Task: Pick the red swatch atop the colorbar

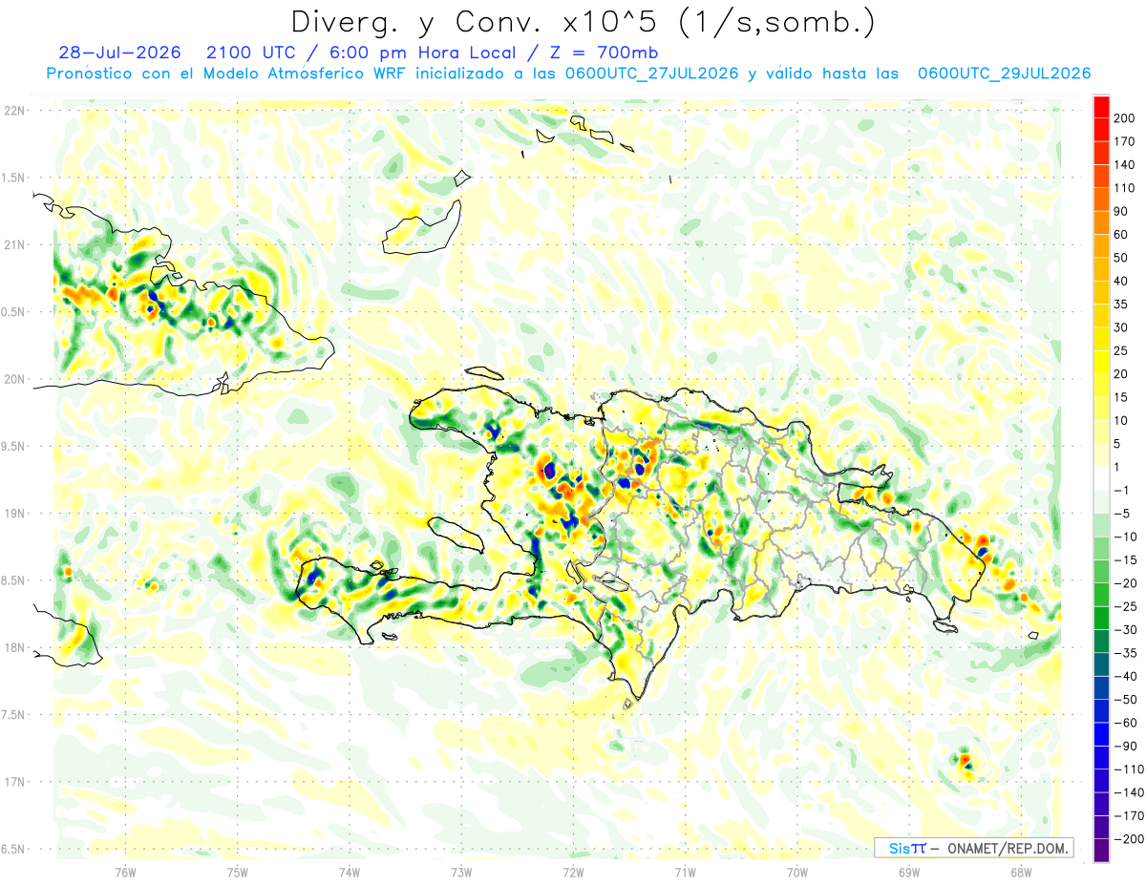Action: 1101,107
